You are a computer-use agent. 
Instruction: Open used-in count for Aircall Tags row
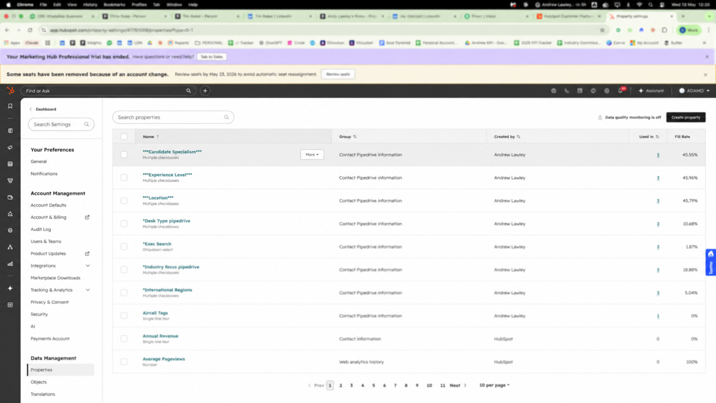pos(658,316)
